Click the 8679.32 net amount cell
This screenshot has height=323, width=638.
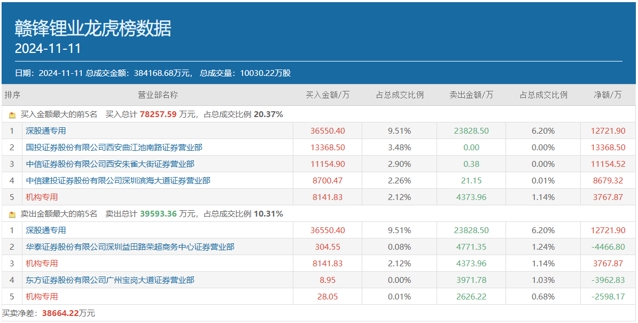point(608,180)
